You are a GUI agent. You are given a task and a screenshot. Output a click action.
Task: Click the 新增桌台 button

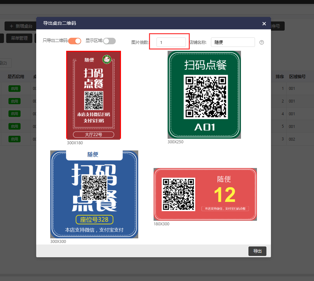pos(21,26)
